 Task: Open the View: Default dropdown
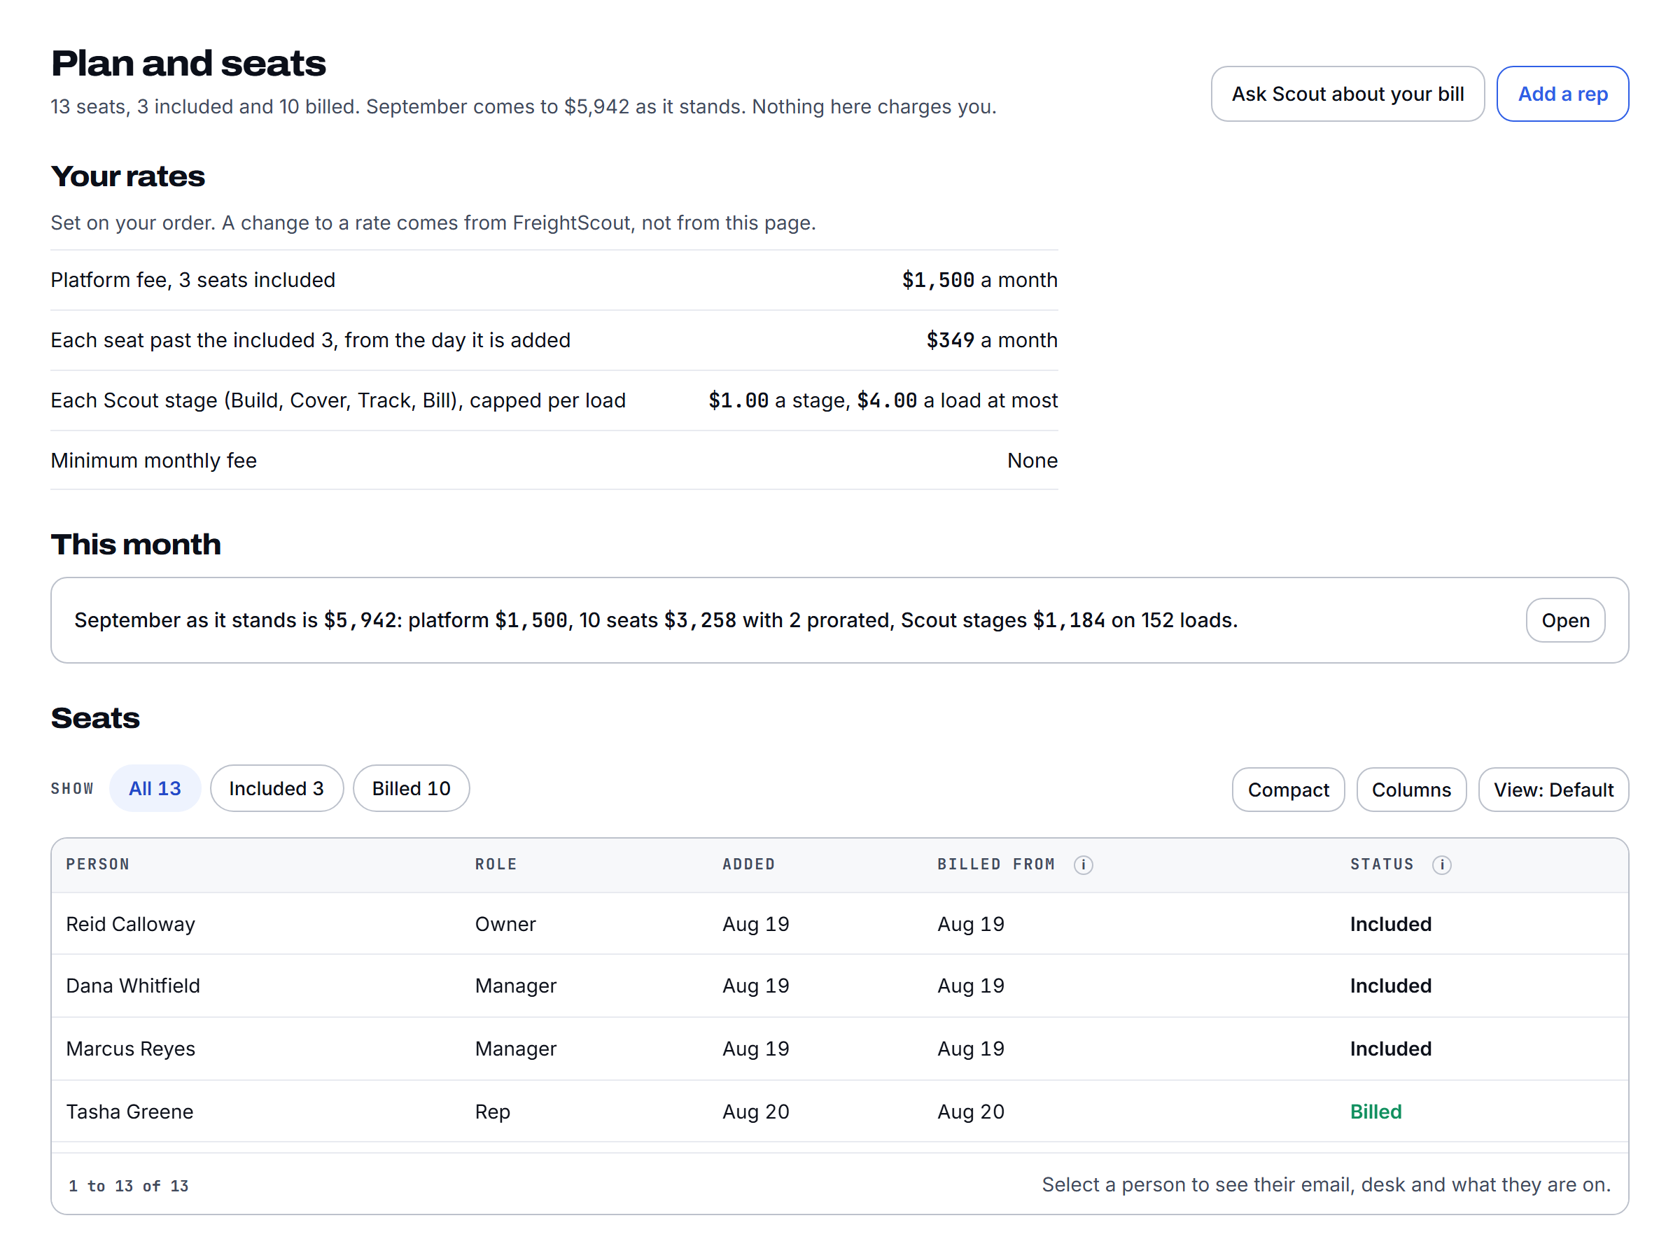pyautogui.click(x=1553, y=789)
